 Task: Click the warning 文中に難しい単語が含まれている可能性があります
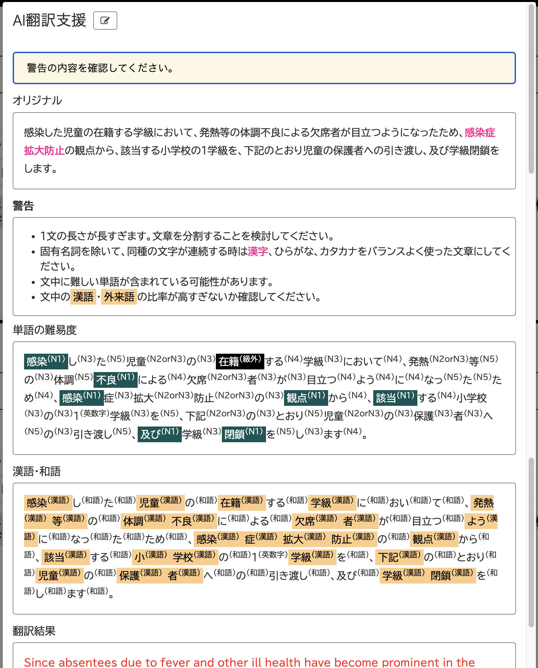(x=157, y=282)
